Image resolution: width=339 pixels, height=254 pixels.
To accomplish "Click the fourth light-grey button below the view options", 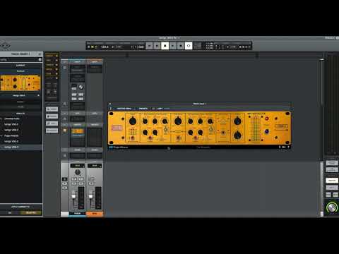I will point(52,131).
